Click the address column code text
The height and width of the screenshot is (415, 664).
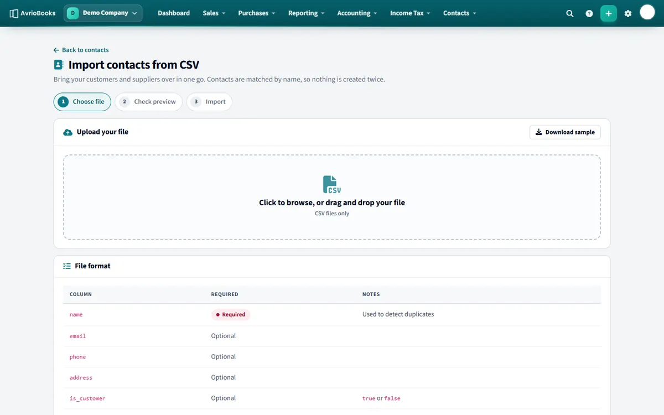(81, 377)
